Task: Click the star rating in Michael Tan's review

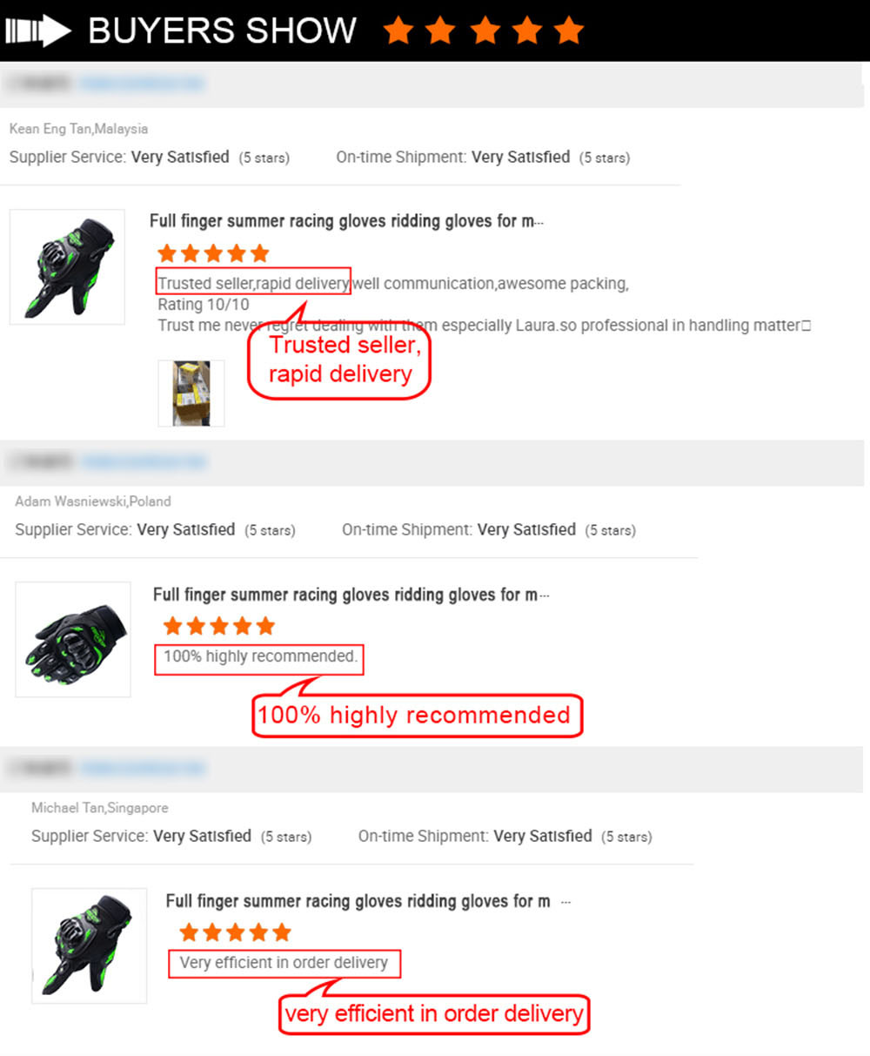Action: point(235,932)
